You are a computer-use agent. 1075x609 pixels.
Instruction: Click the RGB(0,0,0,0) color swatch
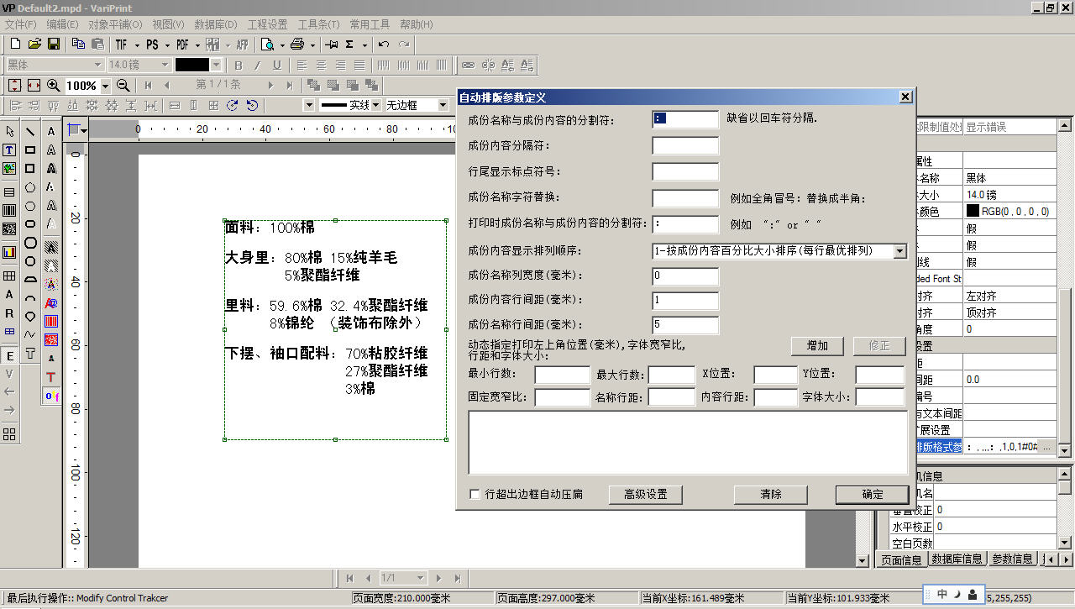(x=973, y=212)
